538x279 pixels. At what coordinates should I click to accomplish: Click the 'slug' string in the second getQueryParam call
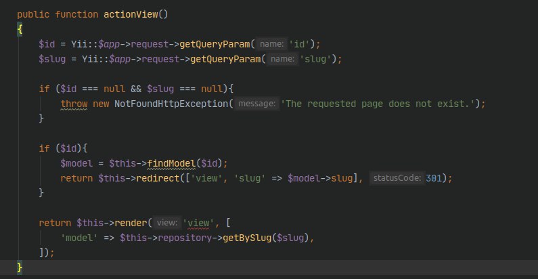point(315,59)
